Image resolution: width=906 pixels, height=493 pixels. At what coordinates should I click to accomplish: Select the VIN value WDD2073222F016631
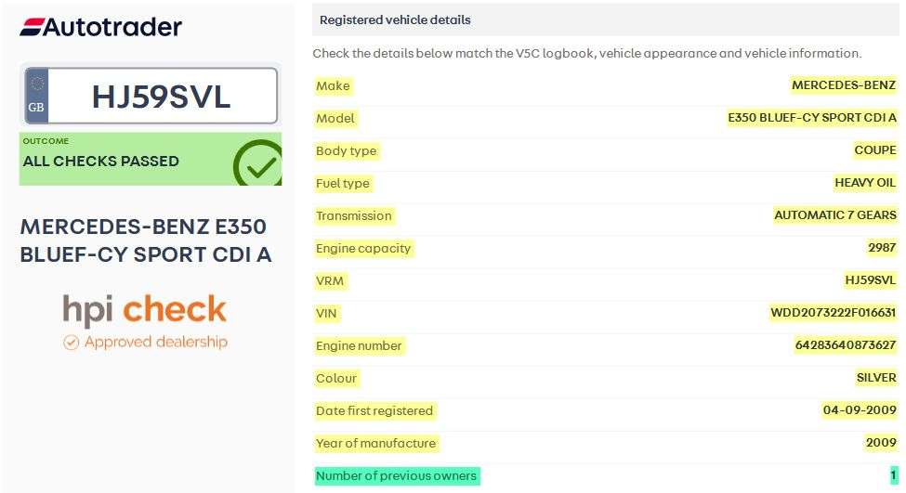pyautogui.click(x=834, y=312)
